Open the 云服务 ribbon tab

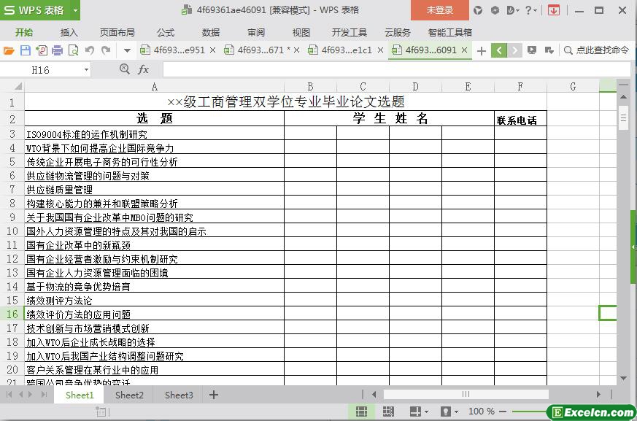coord(398,33)
